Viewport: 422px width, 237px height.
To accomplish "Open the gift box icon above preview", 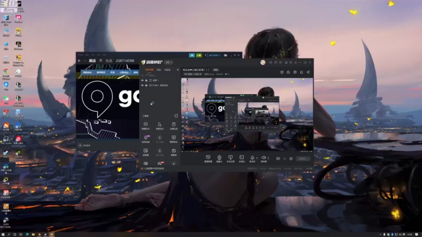I will 282,72.
